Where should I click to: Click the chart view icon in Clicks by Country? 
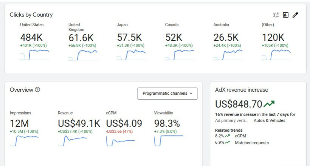click(x=286, y=15)
